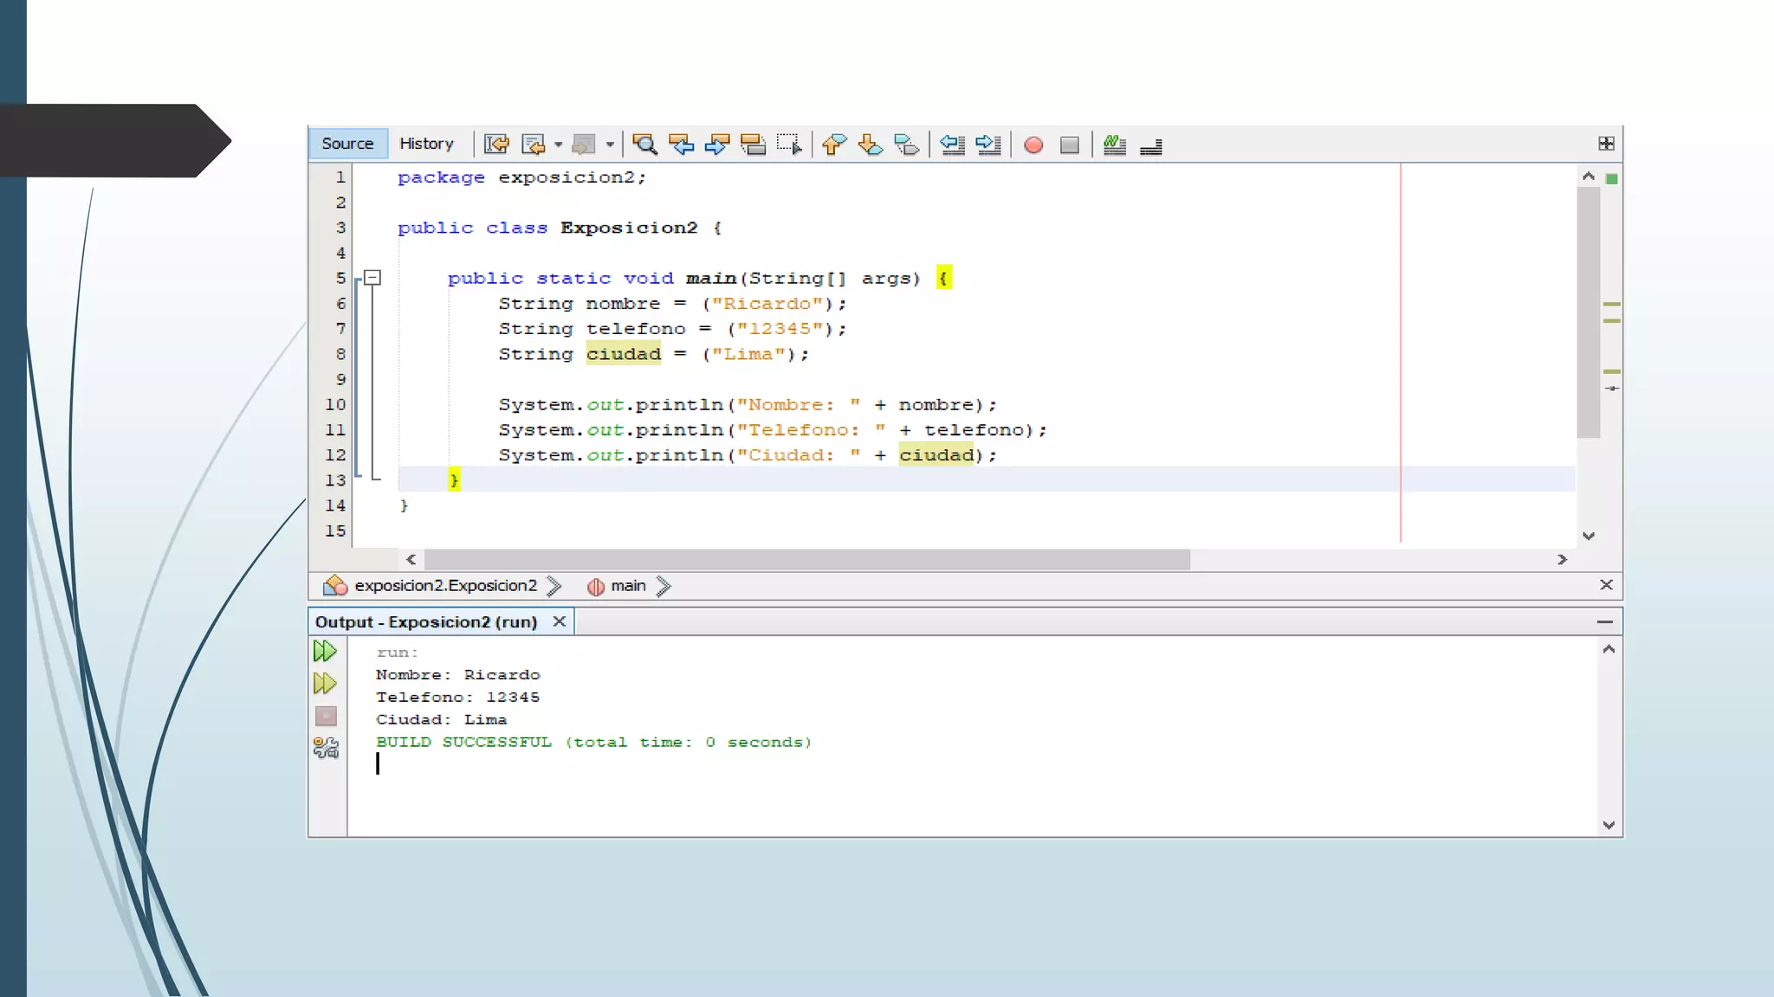The image size is (1774, 997).
Task: Toggle Rectangular Selection mode
Action: pos(789,145)
